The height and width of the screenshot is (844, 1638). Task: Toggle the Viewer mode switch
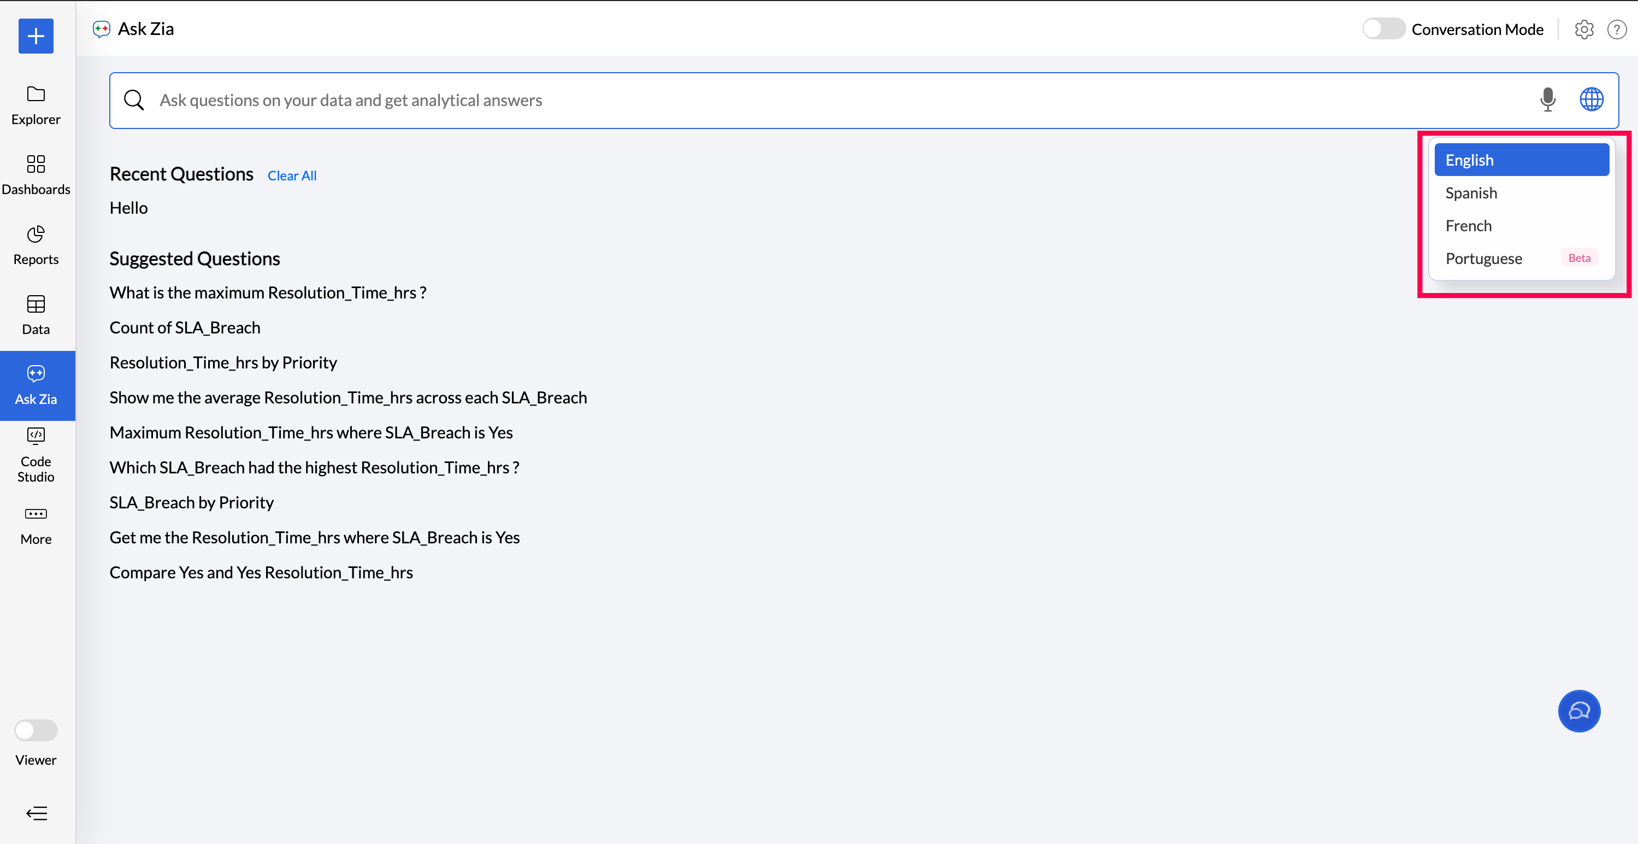36,730
